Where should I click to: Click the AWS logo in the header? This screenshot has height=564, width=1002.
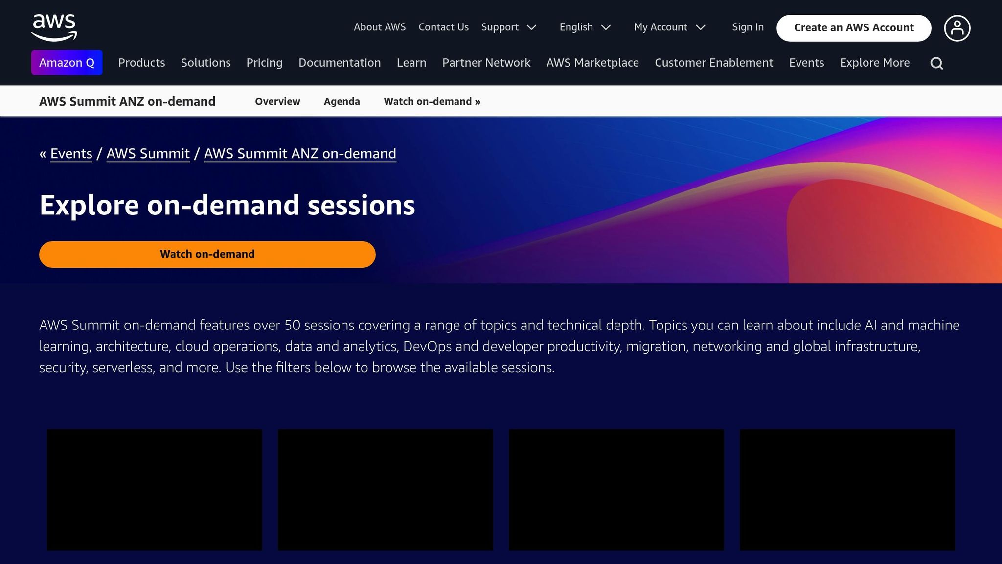tap(54, 27)
